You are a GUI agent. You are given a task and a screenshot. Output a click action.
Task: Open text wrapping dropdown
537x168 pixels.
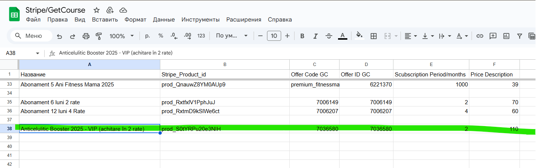(x=445, y=36)
